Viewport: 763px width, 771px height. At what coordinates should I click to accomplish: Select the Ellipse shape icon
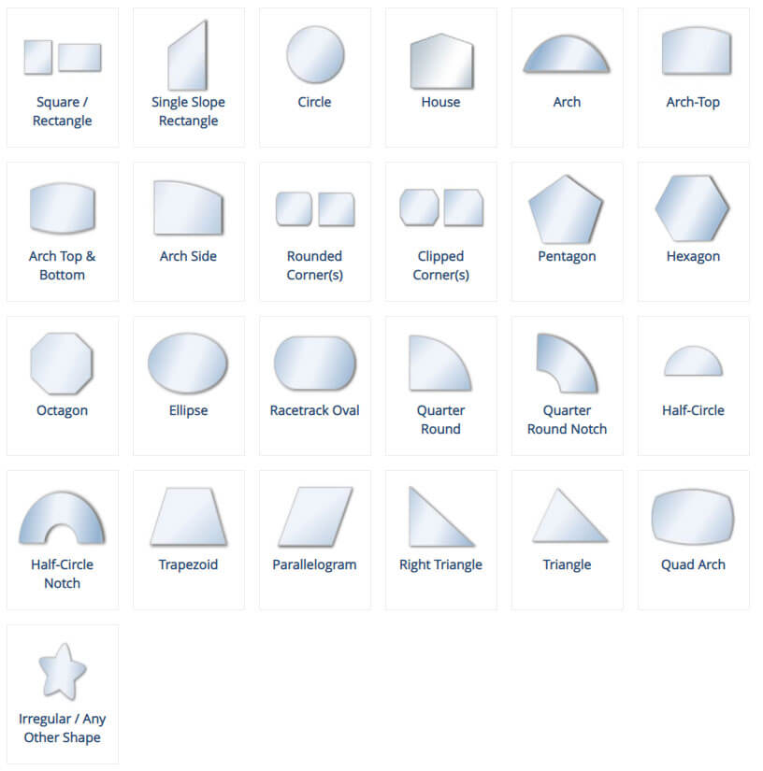187,364
